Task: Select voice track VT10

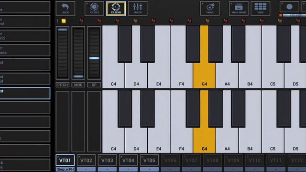Action: click(x=255, y=161)
